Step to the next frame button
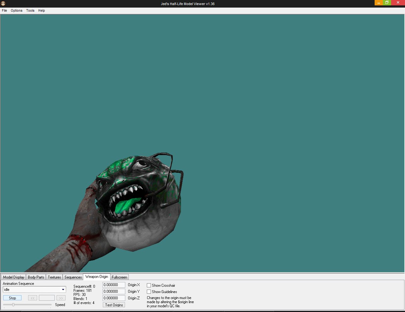 point(61,298)
